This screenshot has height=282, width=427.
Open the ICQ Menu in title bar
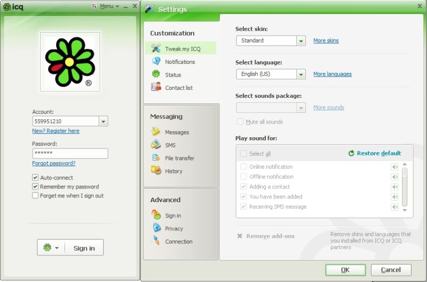109,6
